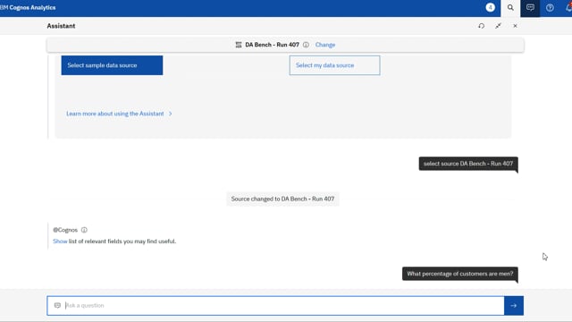Image resolution: width=572 pixels, height=322 pixels.
Task: Open the help question mark icon
Action: 550,8
